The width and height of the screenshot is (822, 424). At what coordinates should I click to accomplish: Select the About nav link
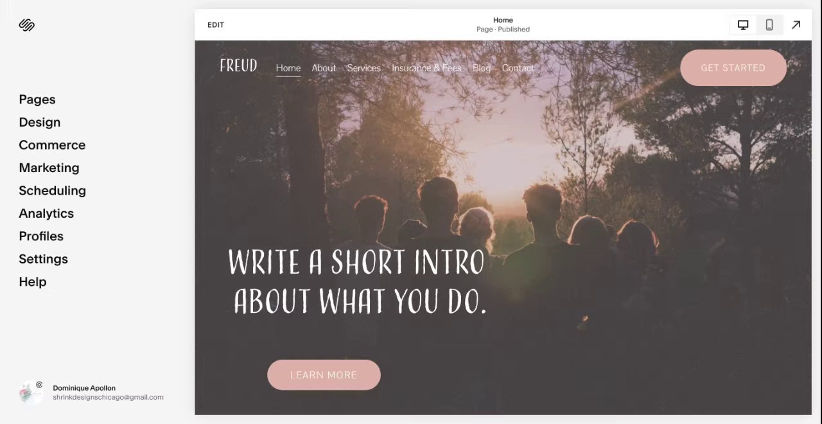click(324, 68)
